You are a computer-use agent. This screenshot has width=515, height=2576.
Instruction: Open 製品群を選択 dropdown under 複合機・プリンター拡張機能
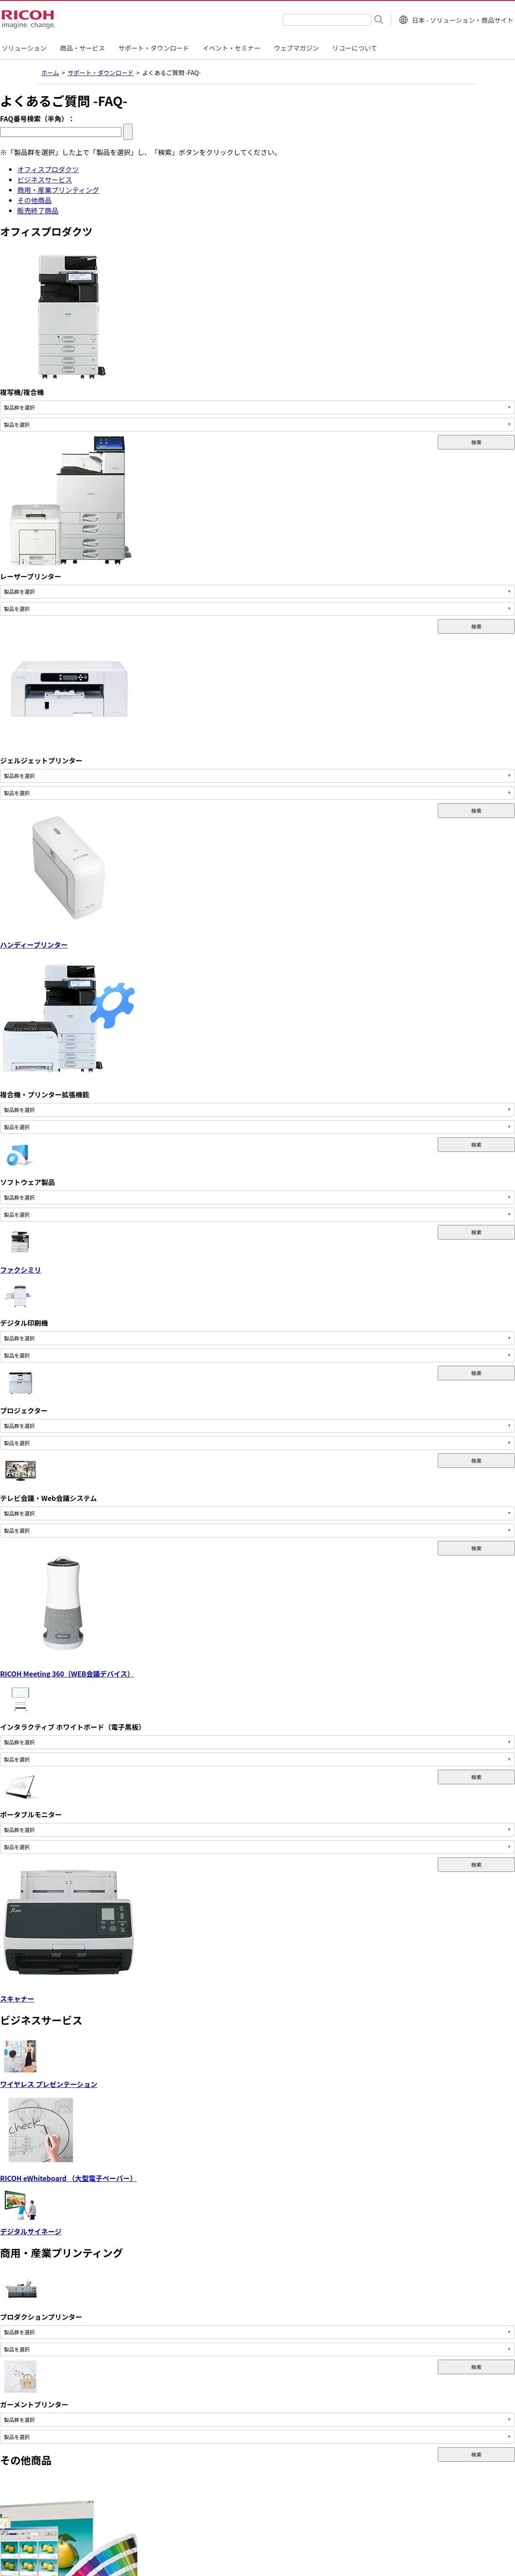tap(257, 1109)
